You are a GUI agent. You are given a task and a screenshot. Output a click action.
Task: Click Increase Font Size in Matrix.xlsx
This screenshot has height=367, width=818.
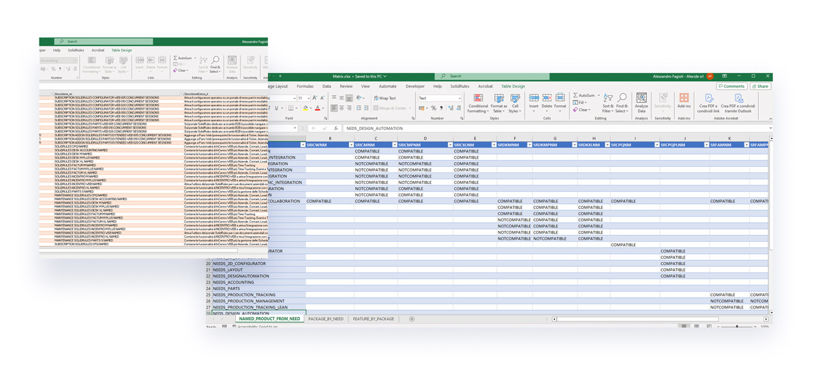click(x=315, y=98)
